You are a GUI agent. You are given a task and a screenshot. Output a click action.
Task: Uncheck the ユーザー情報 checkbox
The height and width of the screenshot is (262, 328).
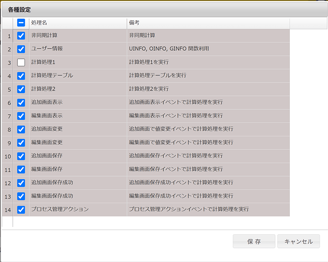[21, 49]
